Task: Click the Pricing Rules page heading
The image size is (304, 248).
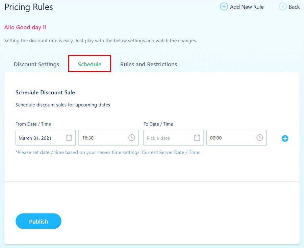Action: 29,7
